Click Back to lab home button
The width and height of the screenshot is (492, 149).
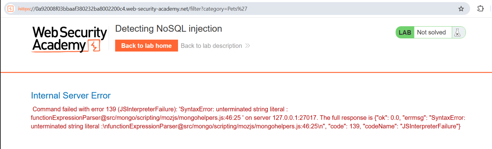pyautogui.click(x=146, y=46)
